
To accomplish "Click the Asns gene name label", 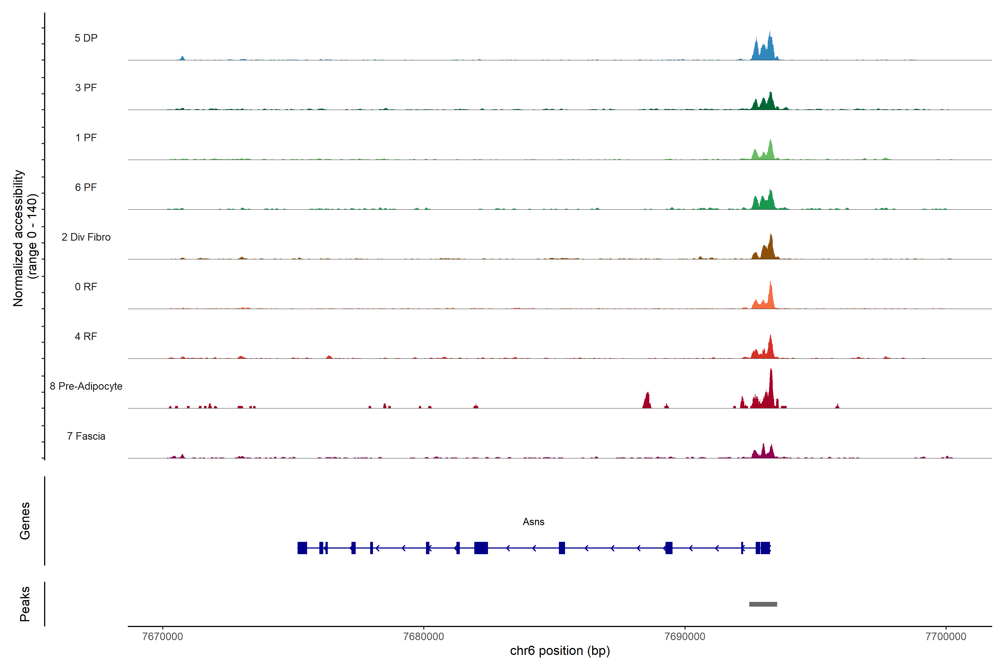I will pyautogui.click(x=533, y=522).
